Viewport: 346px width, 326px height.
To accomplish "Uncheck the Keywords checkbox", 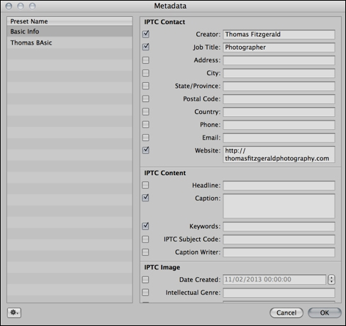I will [145, 226].
